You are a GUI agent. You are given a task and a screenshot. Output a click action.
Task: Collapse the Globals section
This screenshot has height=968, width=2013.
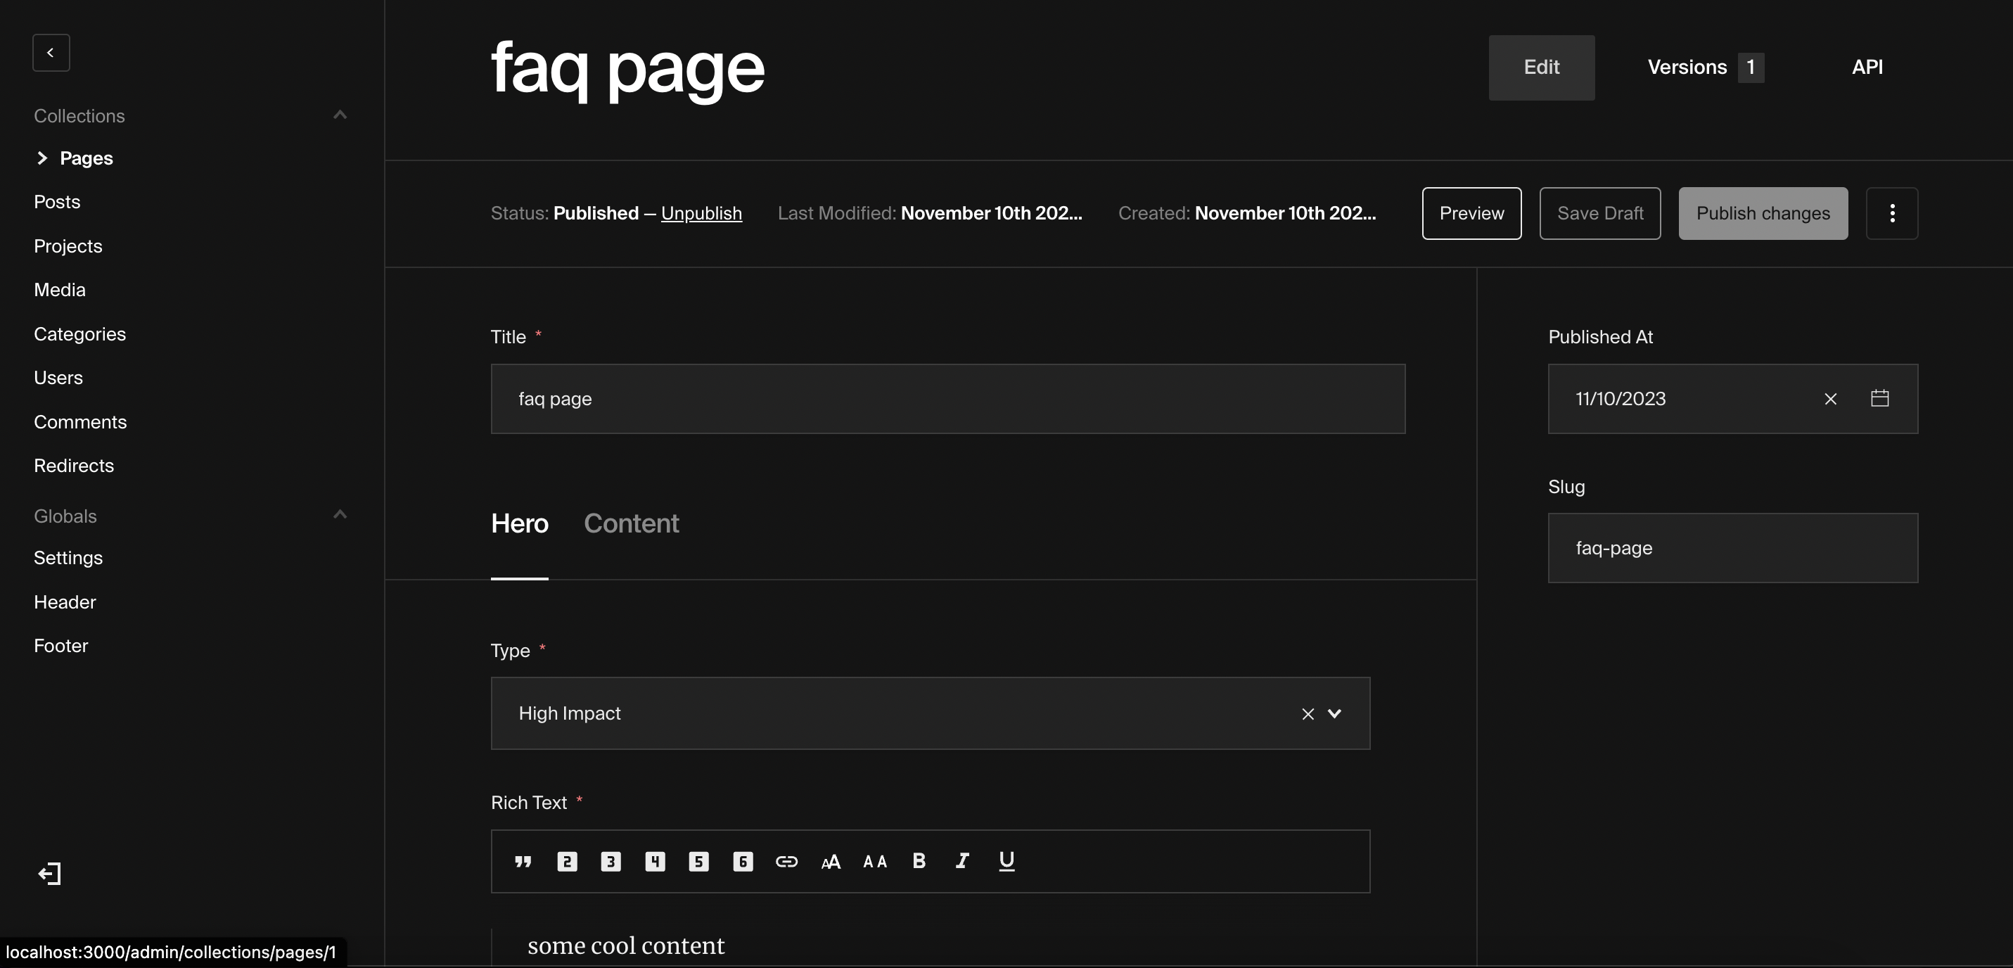click(339, 514)
